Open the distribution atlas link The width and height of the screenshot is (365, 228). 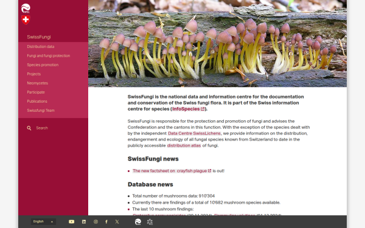tap(184, 145)
